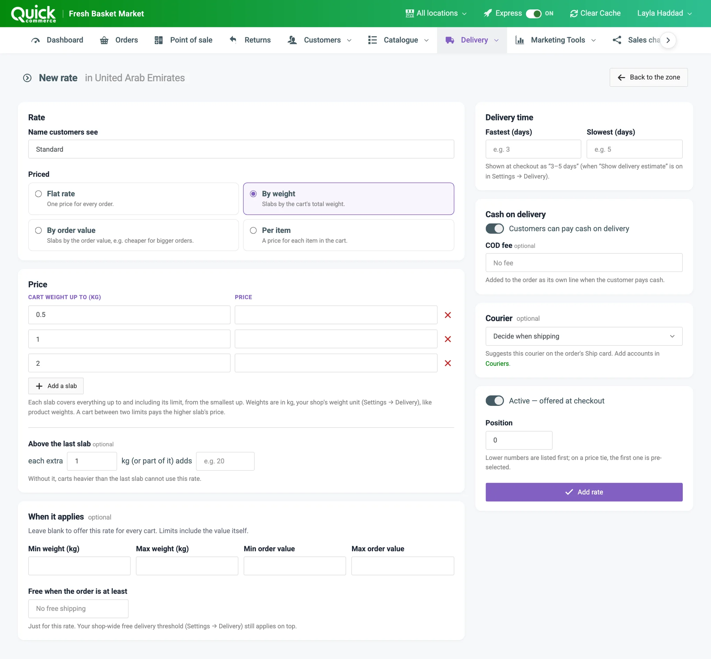Choose Per item pricing
The image size is (711, 659).
pos(348,235)
